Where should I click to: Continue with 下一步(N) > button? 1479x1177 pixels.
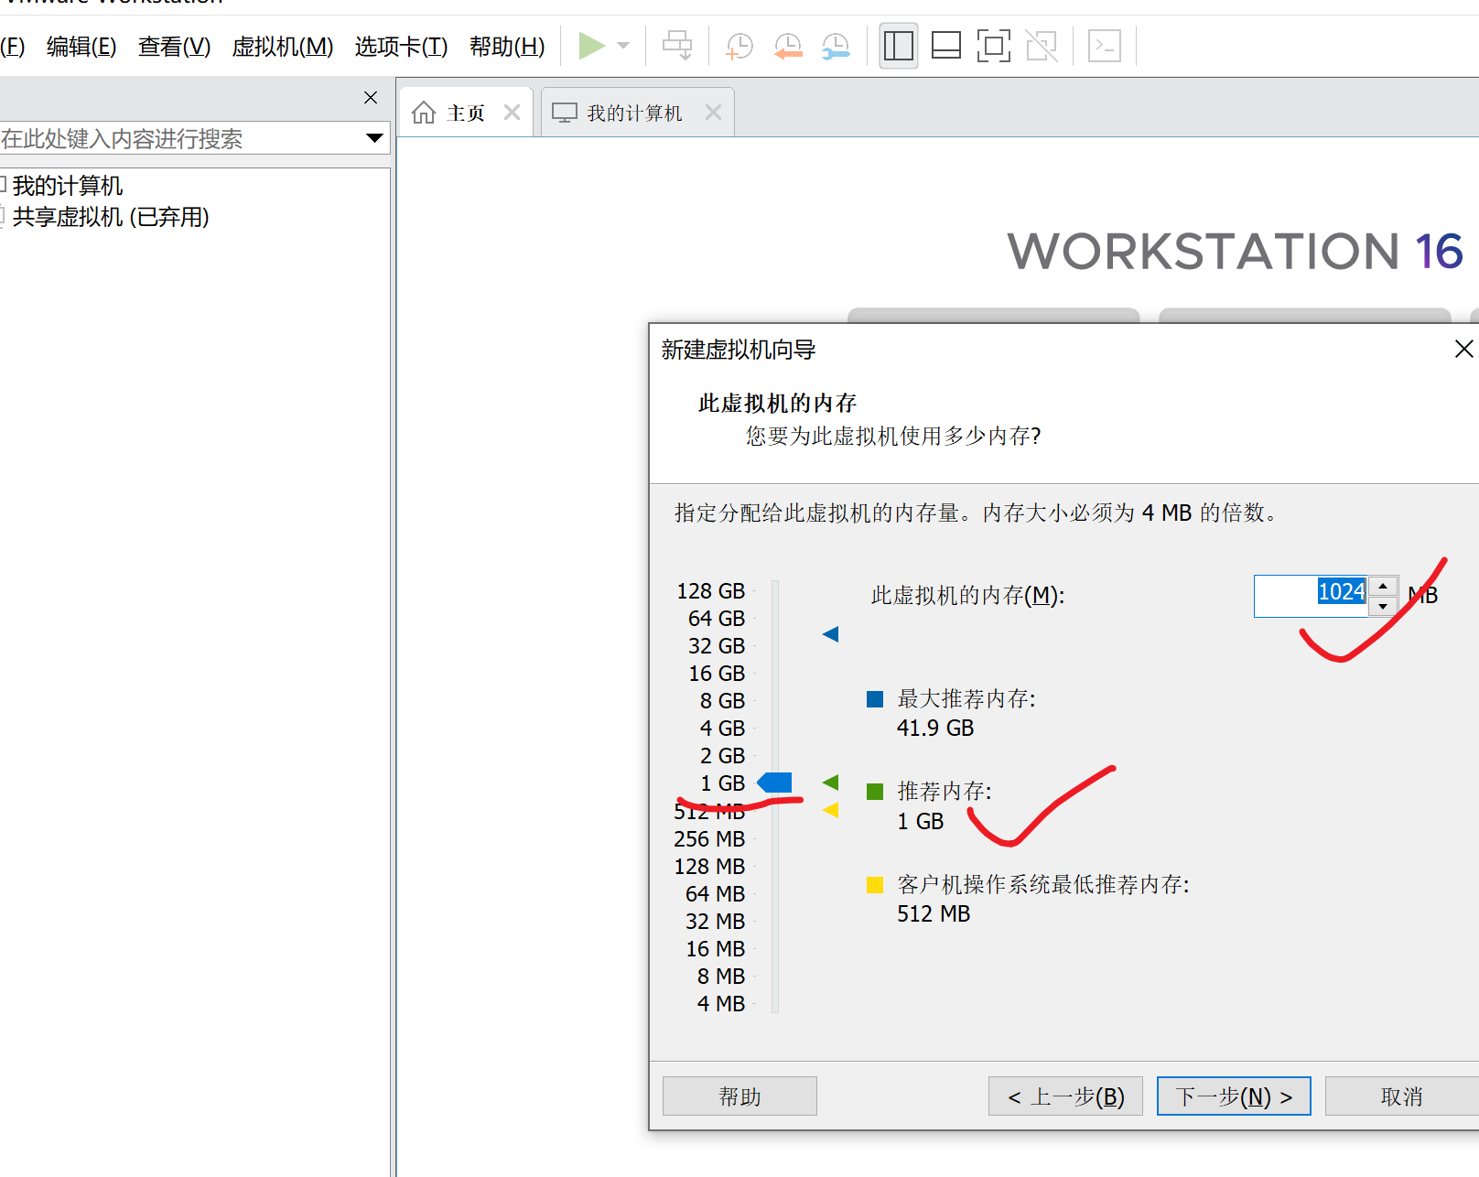point(1234,1096)
